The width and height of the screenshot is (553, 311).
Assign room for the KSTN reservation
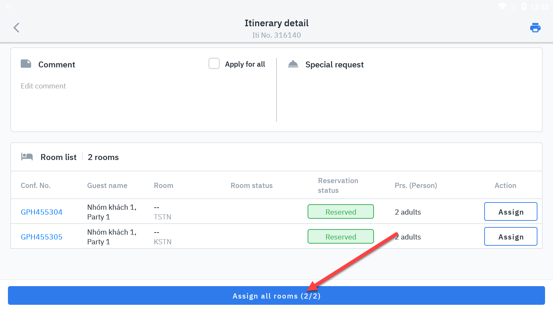coord(510,236)
